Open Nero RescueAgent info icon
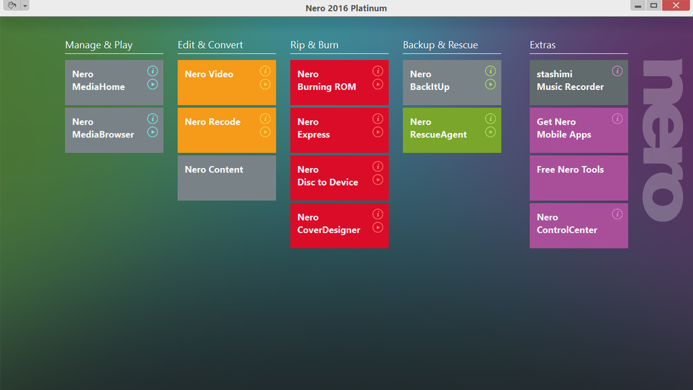Screen dimensions: 693x390 [491, 118]
